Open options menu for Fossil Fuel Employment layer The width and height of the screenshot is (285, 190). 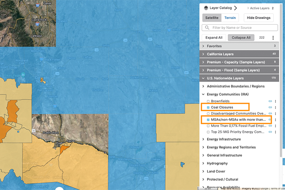pyautogui.click(x=275, y=126)
